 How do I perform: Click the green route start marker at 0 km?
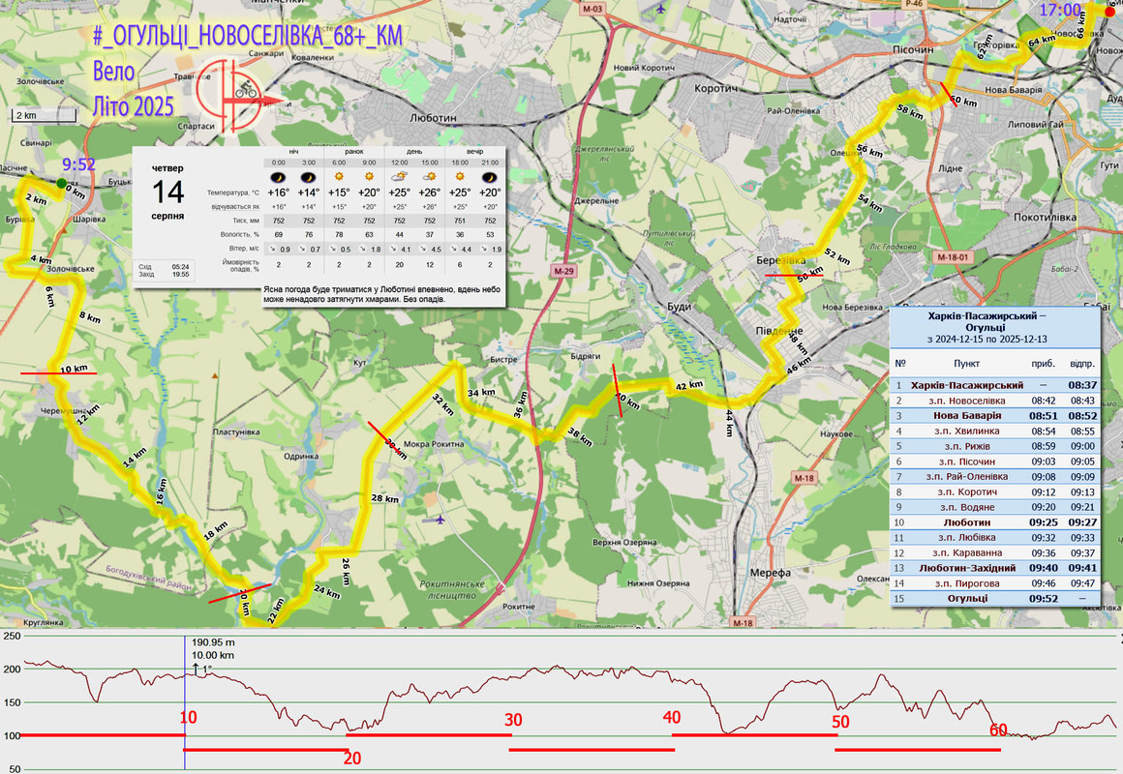(x=62, y=183)
